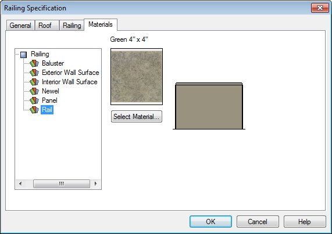Select the Baluster tree item
Image resolution: width=332 pixels, height=234 pixels.
(53, 63)
